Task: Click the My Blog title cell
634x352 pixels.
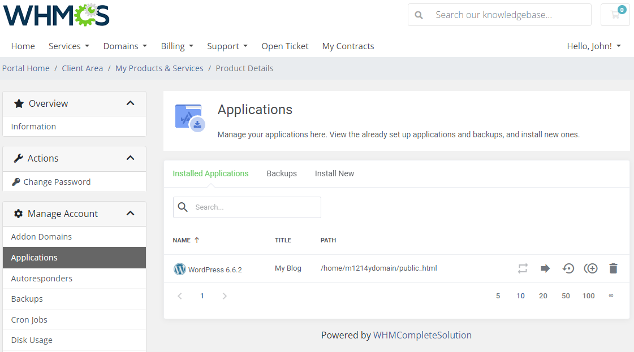Action: tap(288, 268)
